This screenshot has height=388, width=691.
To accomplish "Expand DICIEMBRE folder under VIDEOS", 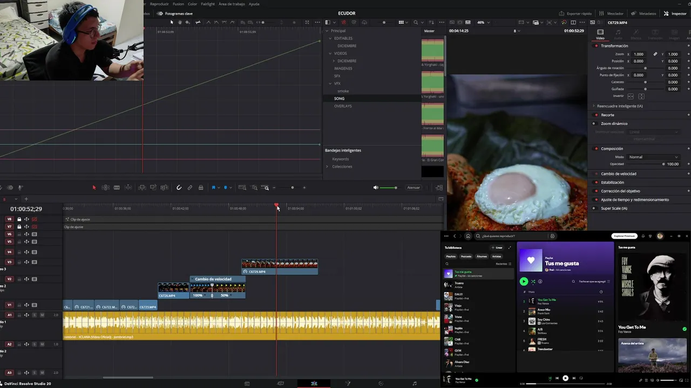I will [x=334, y=61].
